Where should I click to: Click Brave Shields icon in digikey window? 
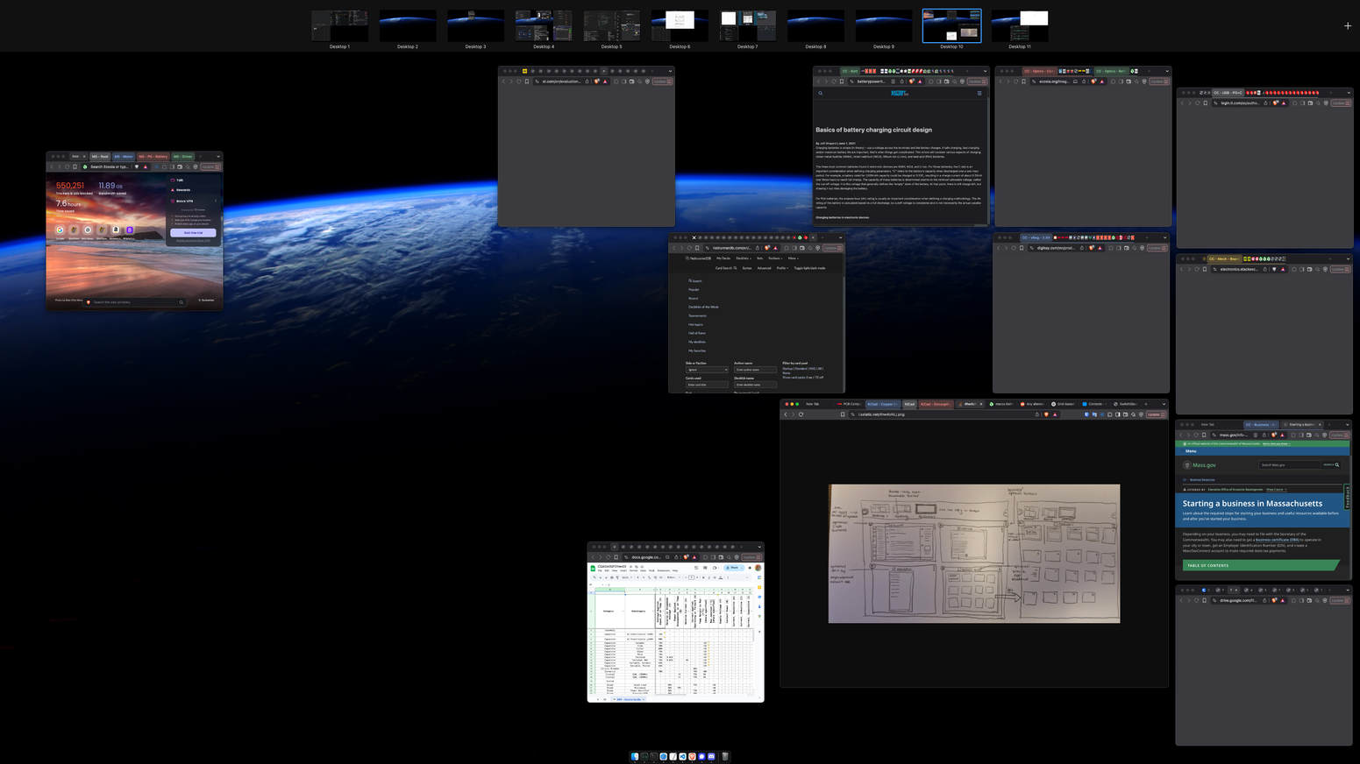pyautogui.click(x=1092, y=248)
